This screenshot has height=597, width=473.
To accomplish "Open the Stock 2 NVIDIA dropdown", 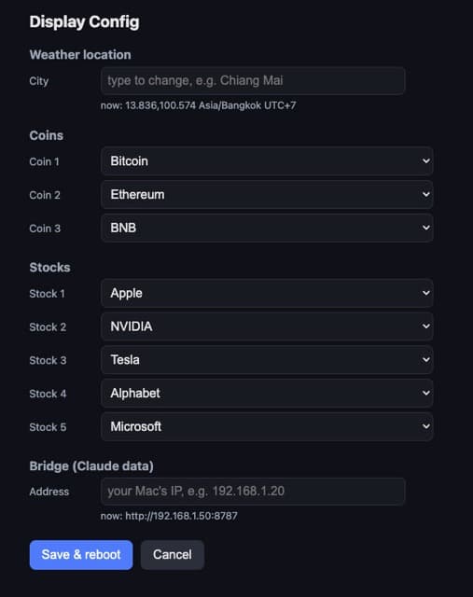I will (267, 326).
